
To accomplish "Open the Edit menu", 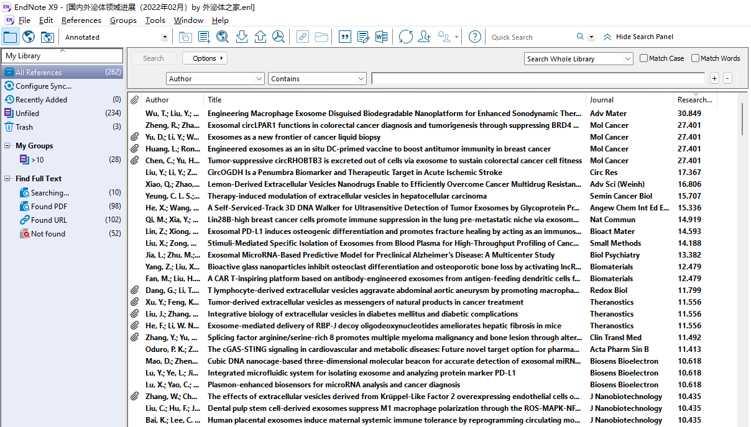I will [46, 20].
